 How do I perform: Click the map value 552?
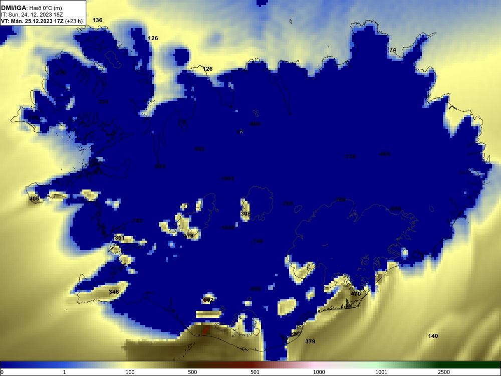coord(208,300)
